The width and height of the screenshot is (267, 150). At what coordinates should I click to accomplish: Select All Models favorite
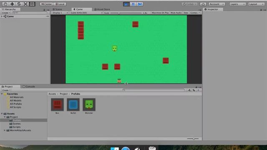(15, 100)
